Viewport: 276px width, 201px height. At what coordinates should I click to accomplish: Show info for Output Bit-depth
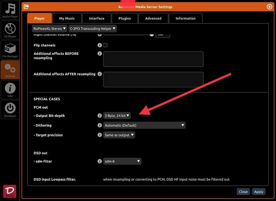click(x=100, y=116)
